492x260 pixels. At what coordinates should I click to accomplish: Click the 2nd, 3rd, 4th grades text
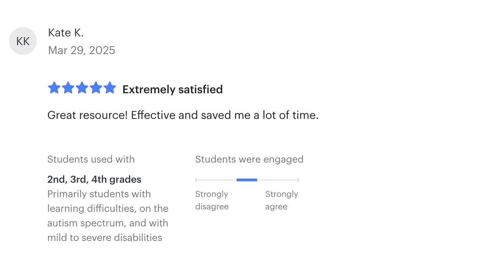tap(95, 180)
